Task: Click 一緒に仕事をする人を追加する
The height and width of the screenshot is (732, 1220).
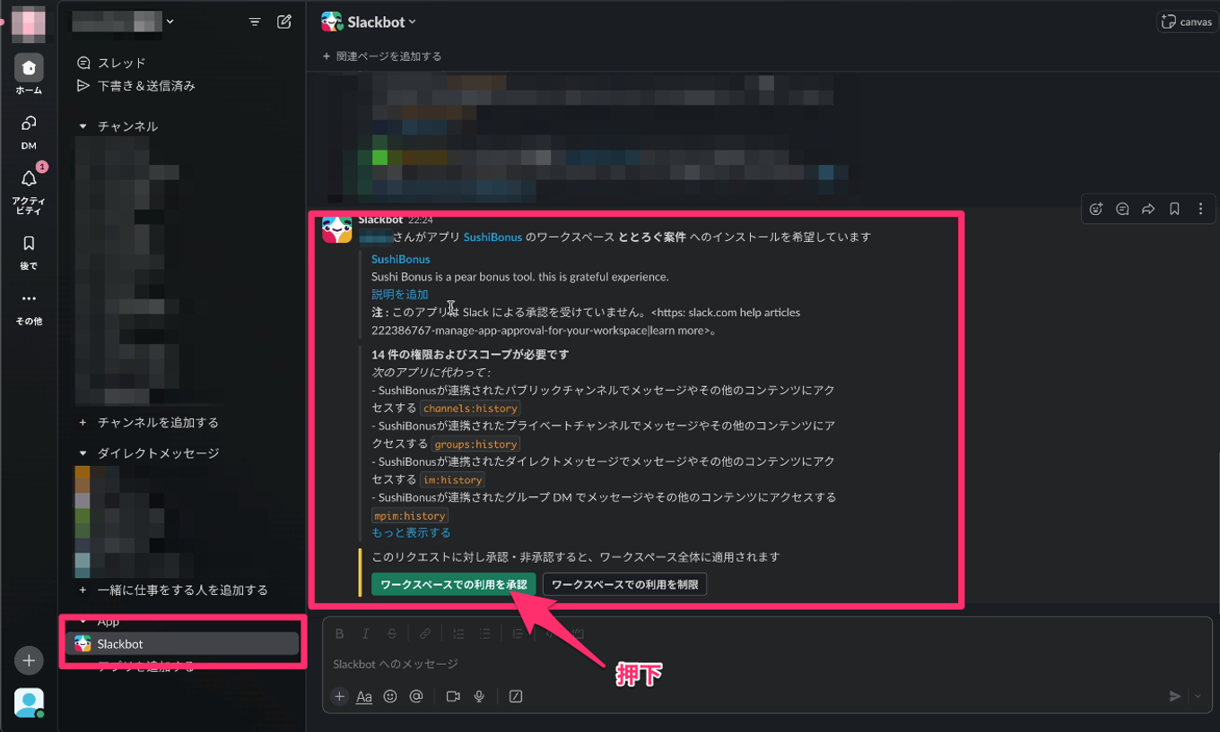Action: (182, 590)
